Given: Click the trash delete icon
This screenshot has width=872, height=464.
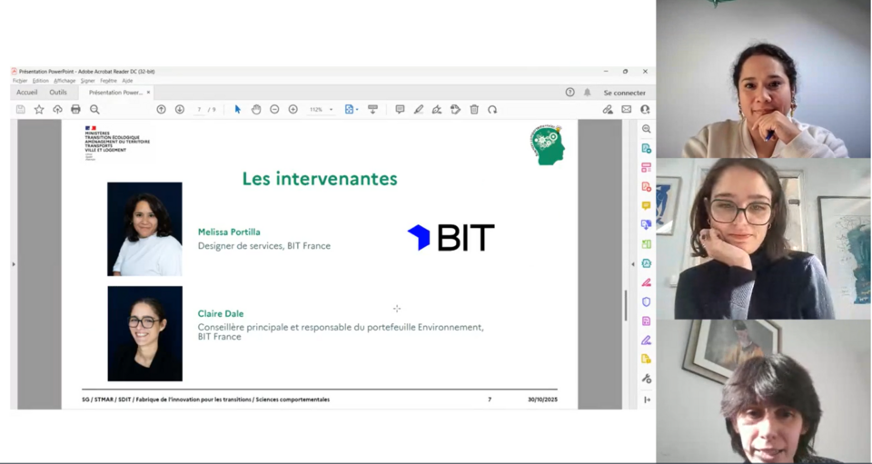Looking at the screenshot, I should (474, 109).
